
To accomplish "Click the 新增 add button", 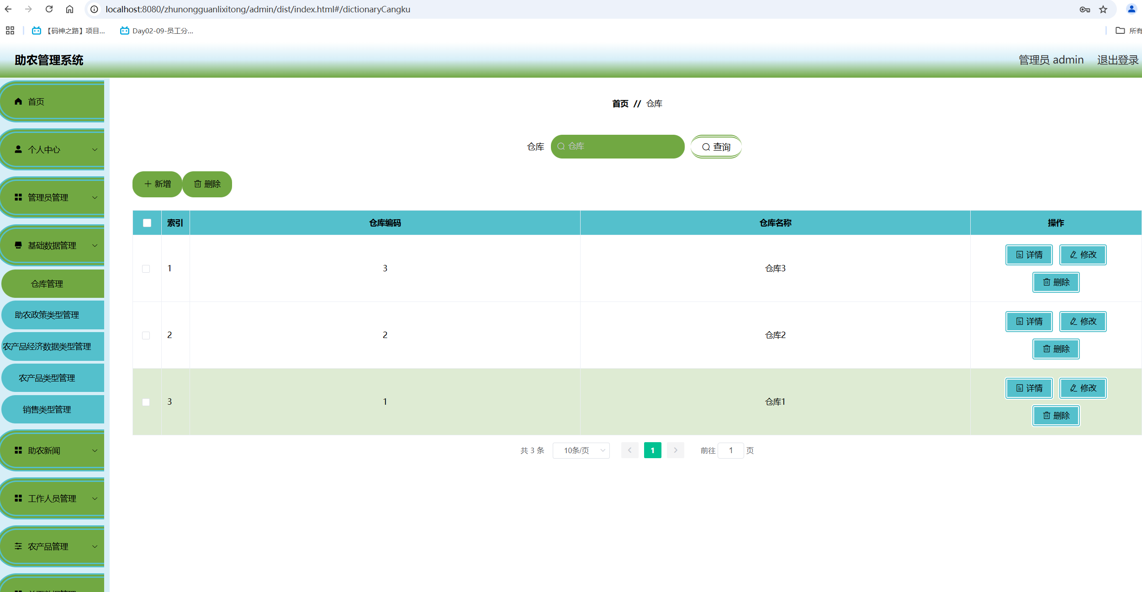I will coord(157,184).
